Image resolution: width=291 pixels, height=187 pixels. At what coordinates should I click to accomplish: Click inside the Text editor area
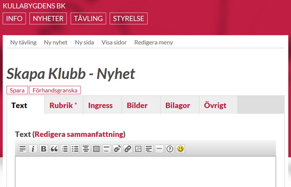(x=145, y=173)
